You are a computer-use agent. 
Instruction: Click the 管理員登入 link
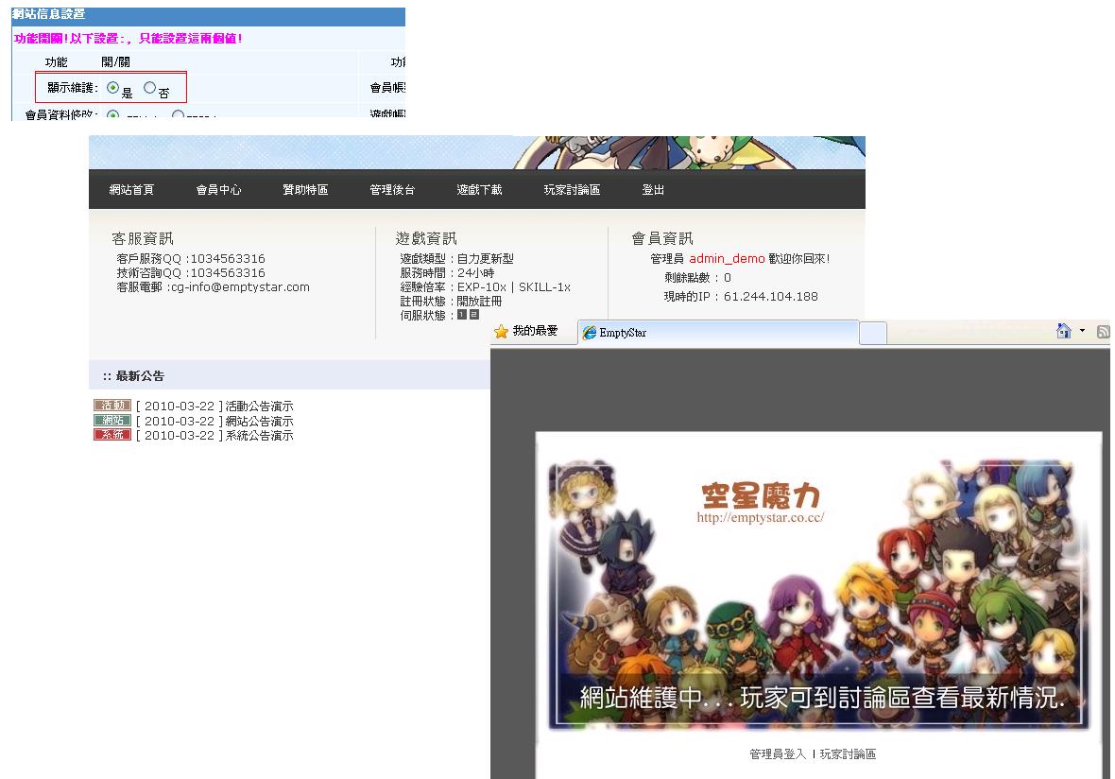coord(777,754)
